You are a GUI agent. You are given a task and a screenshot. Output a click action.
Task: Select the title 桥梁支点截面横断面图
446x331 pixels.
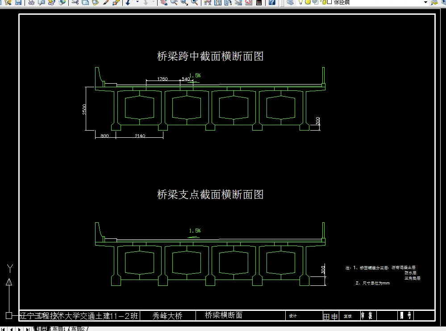click(210, 195)
